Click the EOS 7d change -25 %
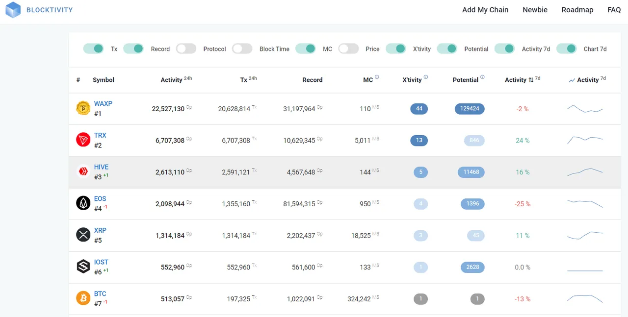The width and height of the screenshot is (628, 317). [x=523, y=204]
